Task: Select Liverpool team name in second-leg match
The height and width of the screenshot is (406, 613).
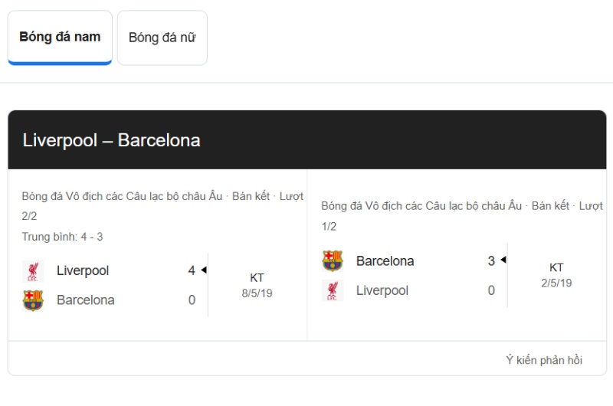Action: click(x=83, y=270)
